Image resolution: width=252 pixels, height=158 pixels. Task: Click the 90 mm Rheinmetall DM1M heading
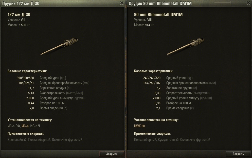click(158, 15)
